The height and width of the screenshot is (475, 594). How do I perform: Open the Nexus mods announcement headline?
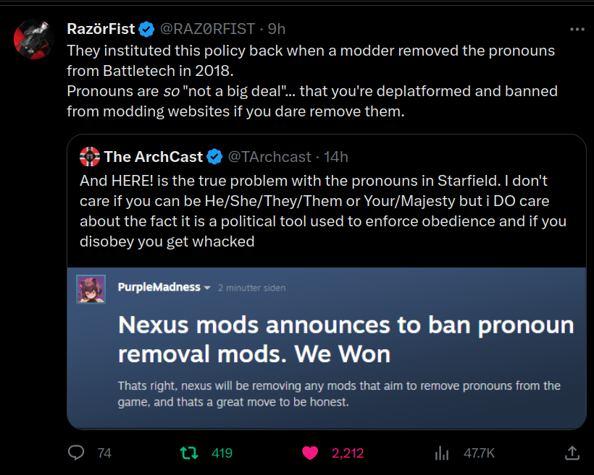click(346, 339)
